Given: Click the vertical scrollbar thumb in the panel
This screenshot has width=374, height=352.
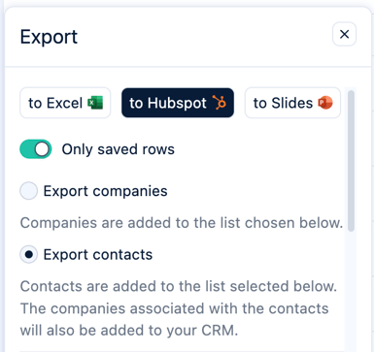Looking at the screenshot, I should click(351, 161).
